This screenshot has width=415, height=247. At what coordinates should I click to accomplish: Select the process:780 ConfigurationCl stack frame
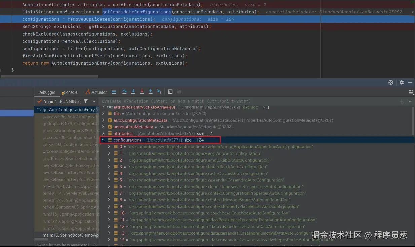[x=66, y=137]
